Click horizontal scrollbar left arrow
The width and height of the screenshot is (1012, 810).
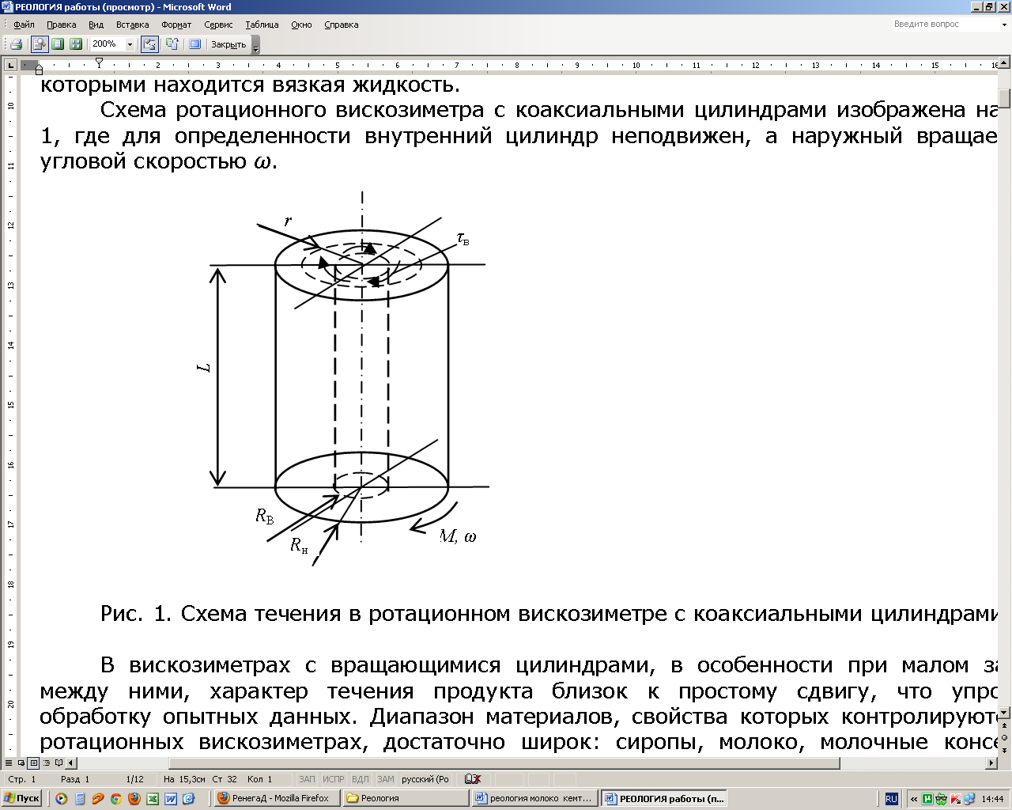[71, 763]
